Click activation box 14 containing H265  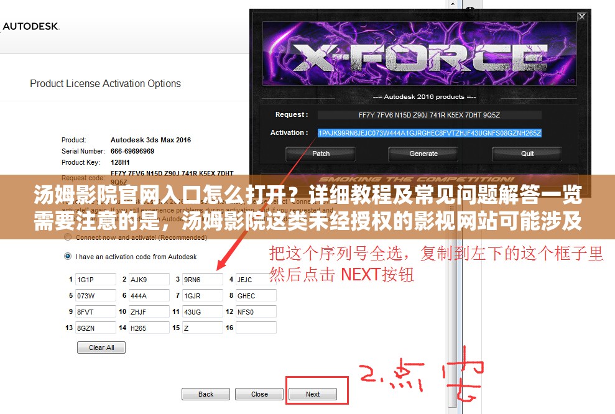point(149,328)
